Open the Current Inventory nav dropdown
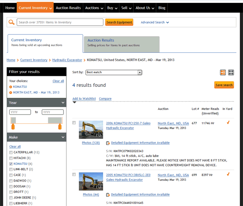Viewport: 243px width, 206px height. [x=35, y=8]
